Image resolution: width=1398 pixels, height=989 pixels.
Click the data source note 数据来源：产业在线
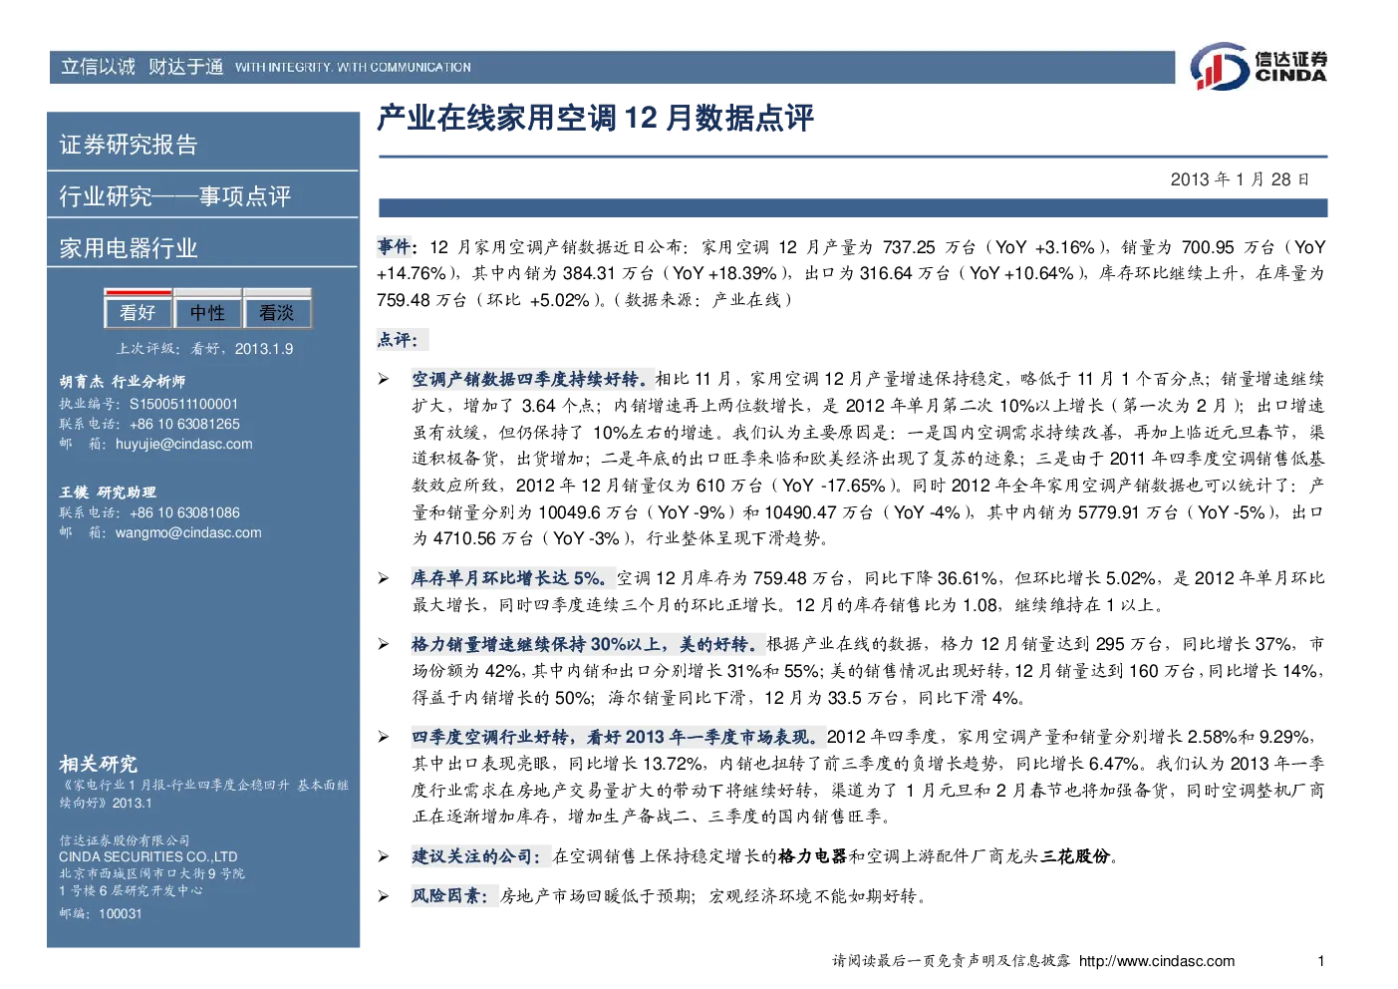703,300
